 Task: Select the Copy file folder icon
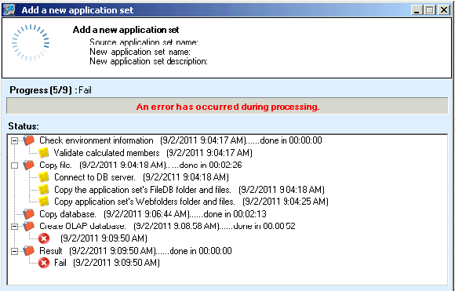click(x=29, y=165)
